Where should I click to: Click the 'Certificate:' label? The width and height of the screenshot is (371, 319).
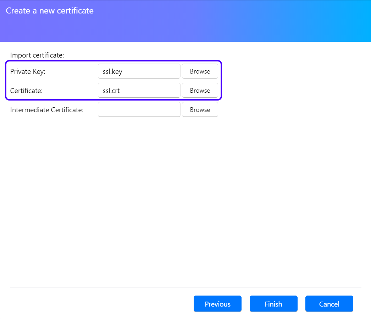click(x=26, y=91)
